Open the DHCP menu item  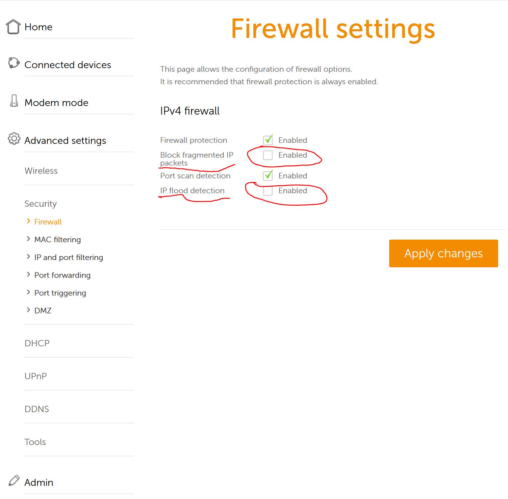tap(37, 343)
